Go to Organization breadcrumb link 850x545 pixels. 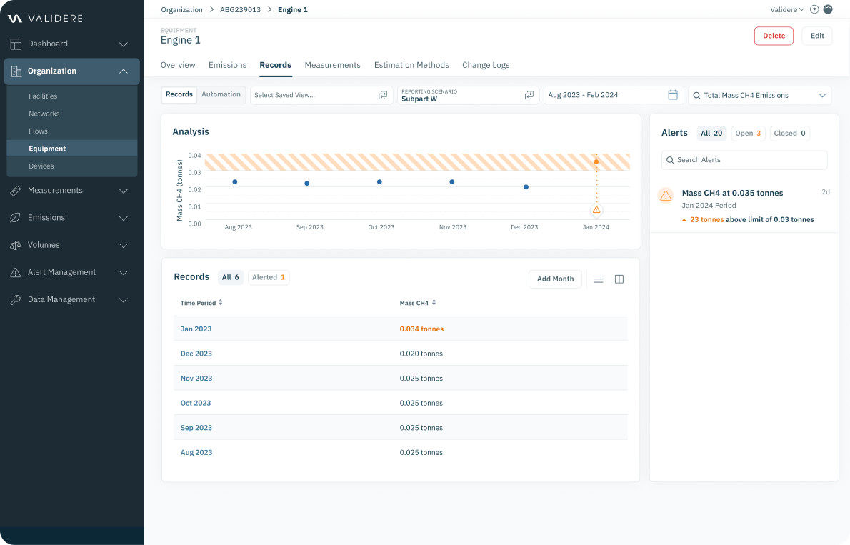181,10
